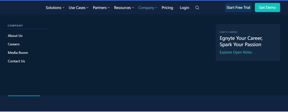Expand the Partners dropdown
Viewport: 288px width, 112px height.
101,8
